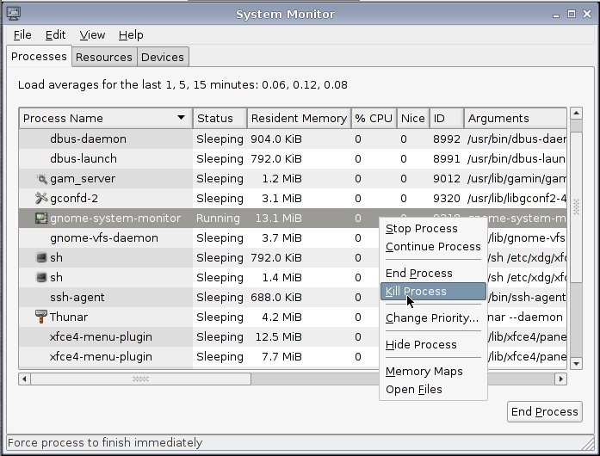The height and width of the screenshot is (456, 600).
Task: Click the vertical scrollbar down arrow
Action: (576, 364)
